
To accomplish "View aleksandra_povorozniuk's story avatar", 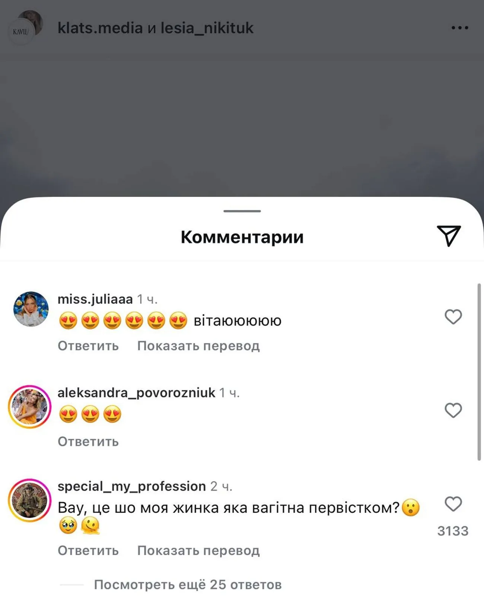I will tap(30, 407).
